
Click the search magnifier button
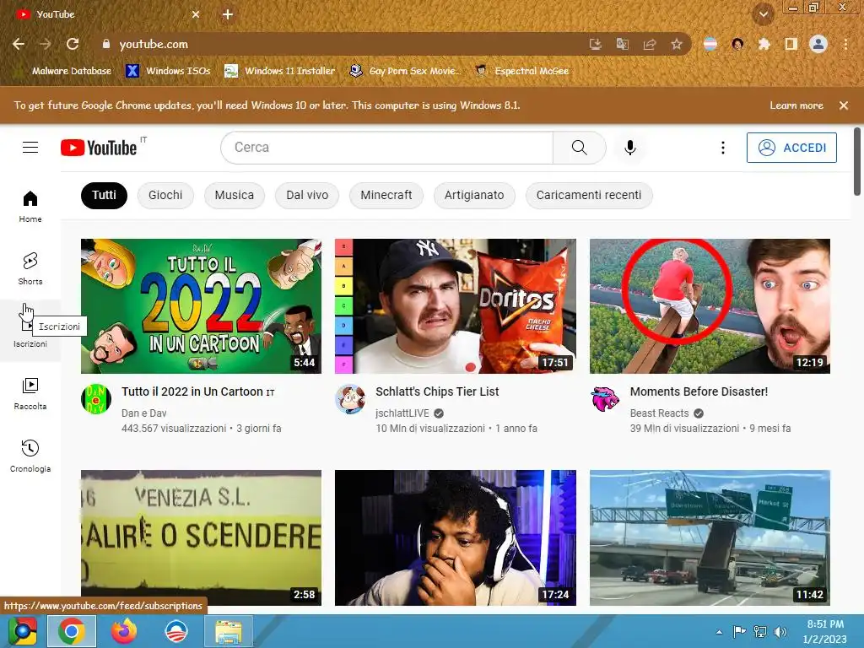[579, 147]
